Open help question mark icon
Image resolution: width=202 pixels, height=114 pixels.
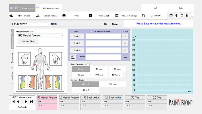171,16
